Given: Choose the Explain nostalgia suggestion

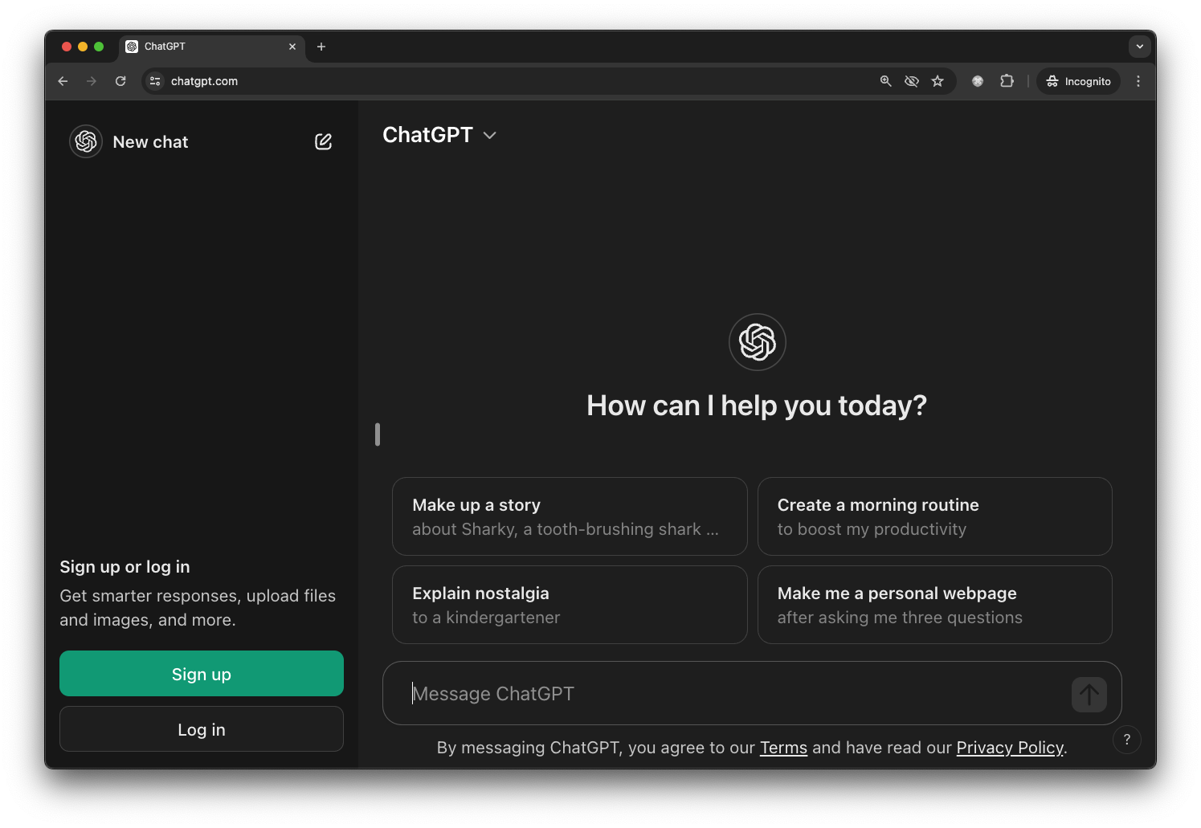Looking at the screenshot, I should (x=570, y=605).
